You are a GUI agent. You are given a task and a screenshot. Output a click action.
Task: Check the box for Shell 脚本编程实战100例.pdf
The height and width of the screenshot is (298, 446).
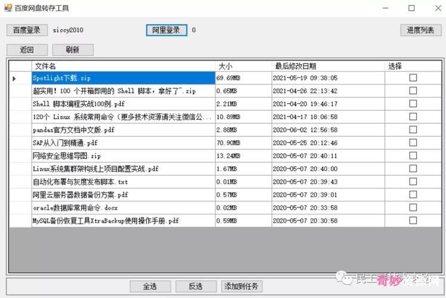413,104
